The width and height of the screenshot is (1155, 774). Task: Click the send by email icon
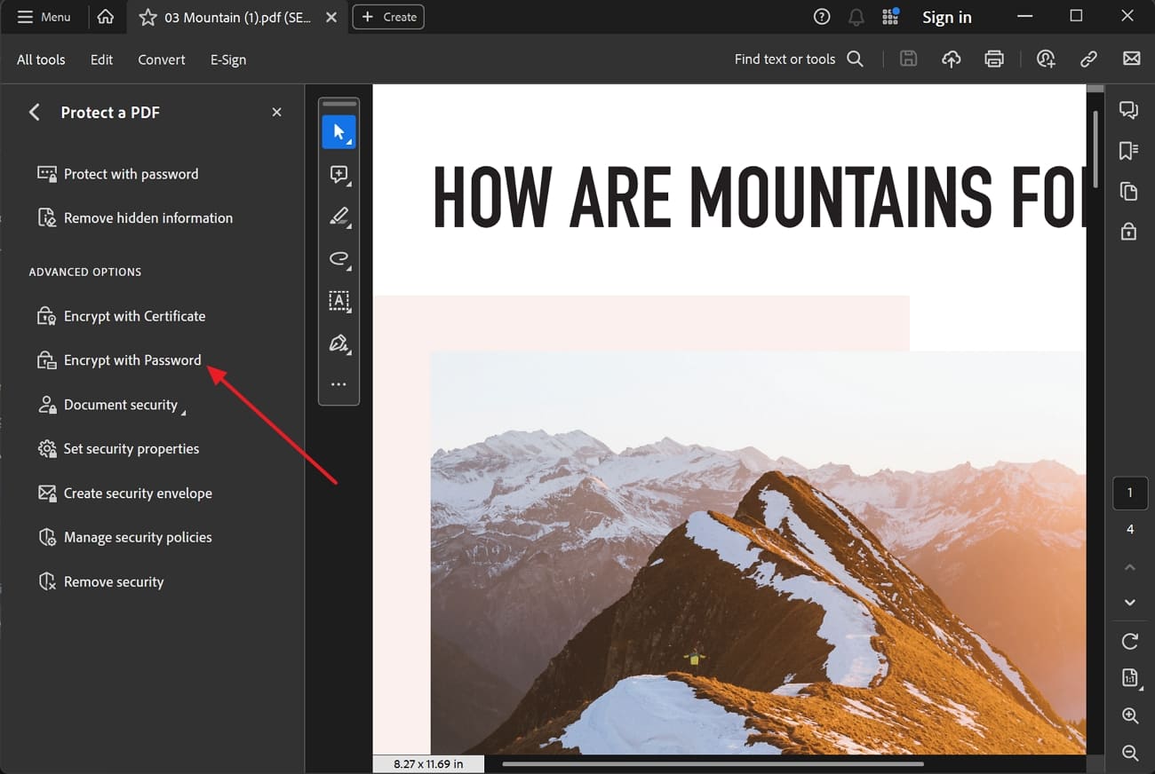tap(1131, 59)
